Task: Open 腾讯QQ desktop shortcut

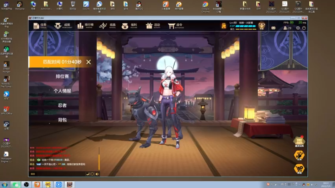Action: coord(139,6)
